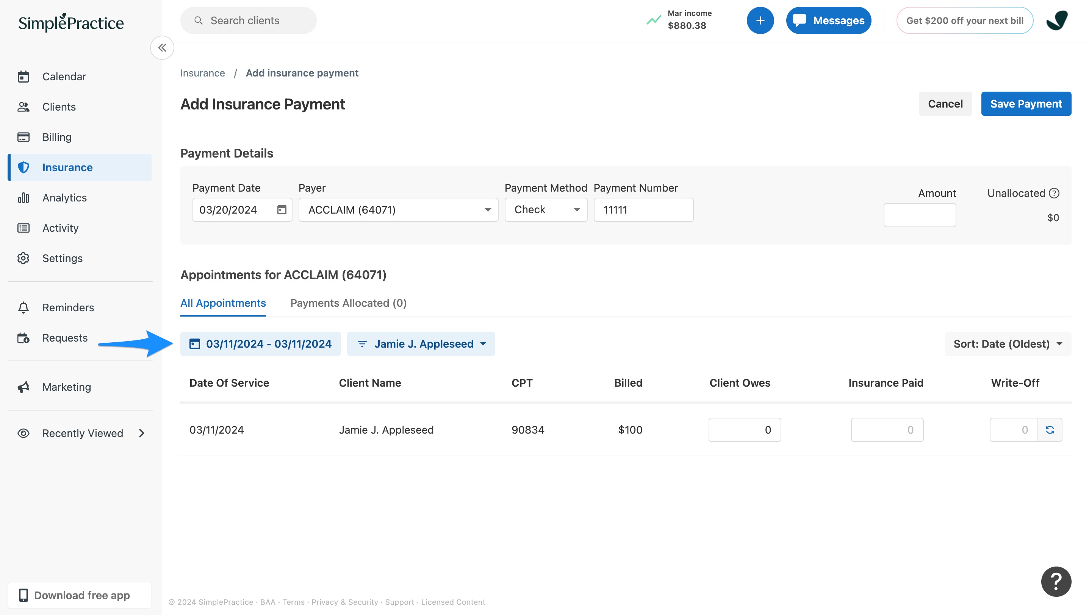
Task: Click the Insurance Paid input field
Action: pyautogui.click(x=887, y=429)
